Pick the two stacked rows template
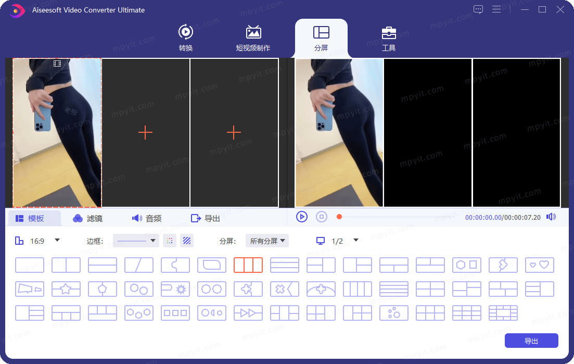 (103, 265)
